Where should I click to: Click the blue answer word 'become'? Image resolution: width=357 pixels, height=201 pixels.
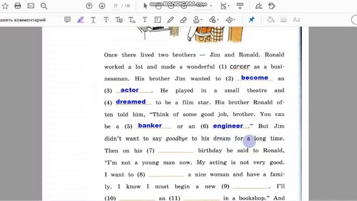pyautogui.click(x=254, y=78)
